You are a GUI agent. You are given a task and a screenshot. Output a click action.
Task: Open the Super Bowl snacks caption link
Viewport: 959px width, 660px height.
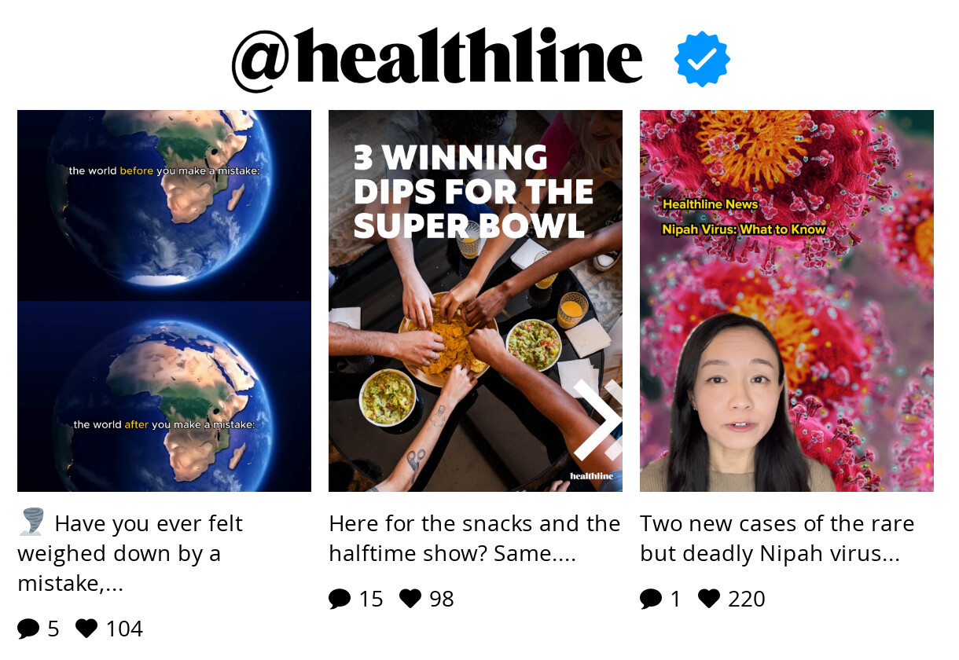[x=474, y=537]
